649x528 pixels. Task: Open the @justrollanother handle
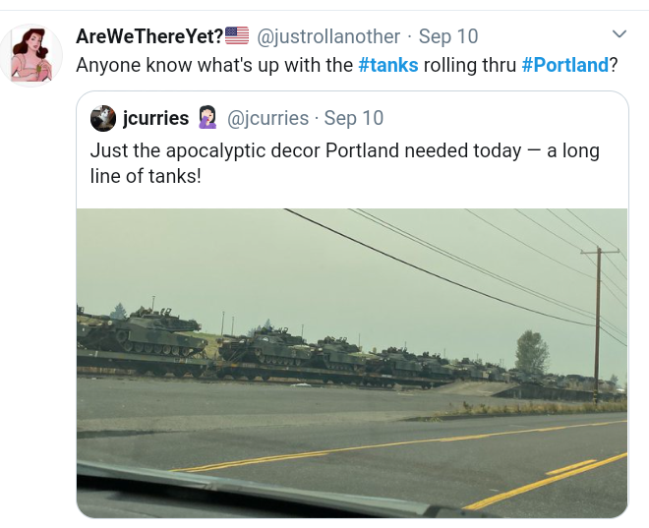coord(328,36)
